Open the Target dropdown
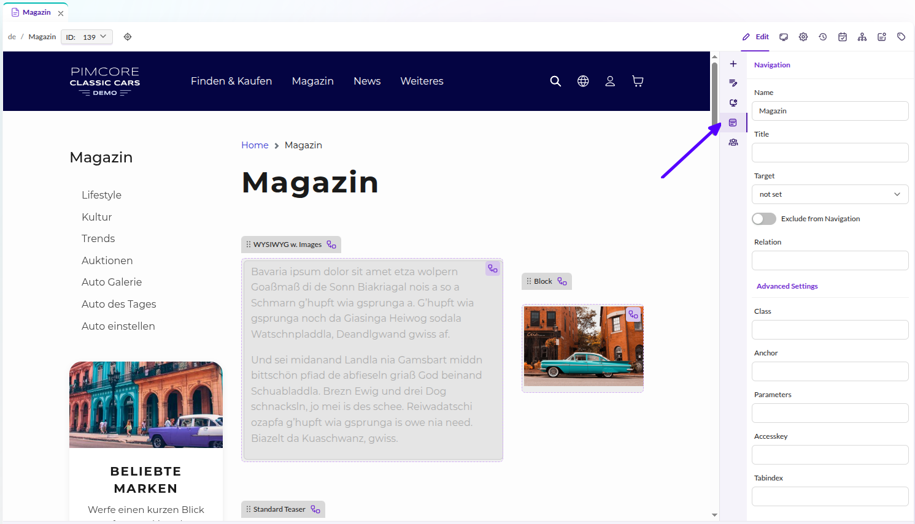Screen dimensions: 915x524 (x=830, y=194)
